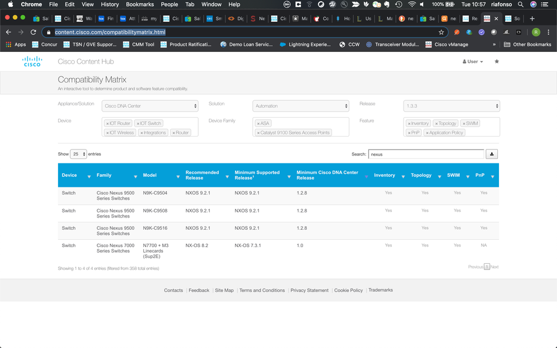
Task: Open the Cisco vManage bookmark
Action: tap(447, 45)
